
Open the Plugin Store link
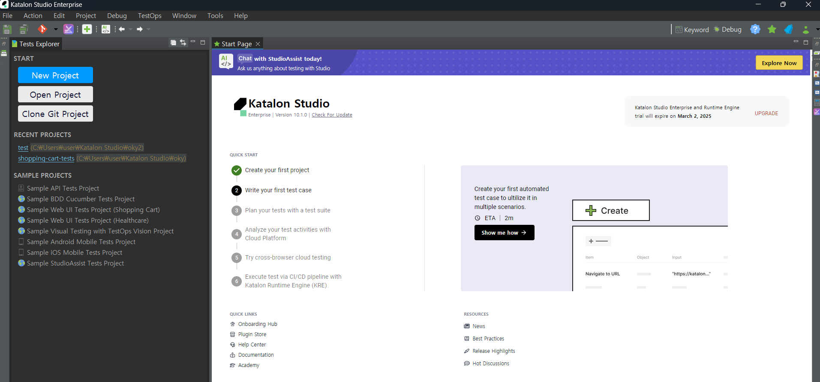[252, 334]
